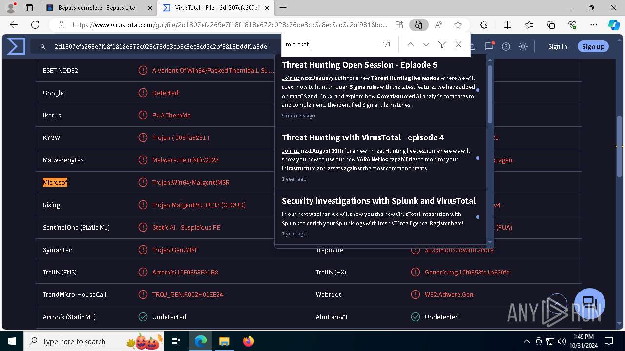Open Edge Settings and more menu

pyautogui.click(x=594, y=25)
